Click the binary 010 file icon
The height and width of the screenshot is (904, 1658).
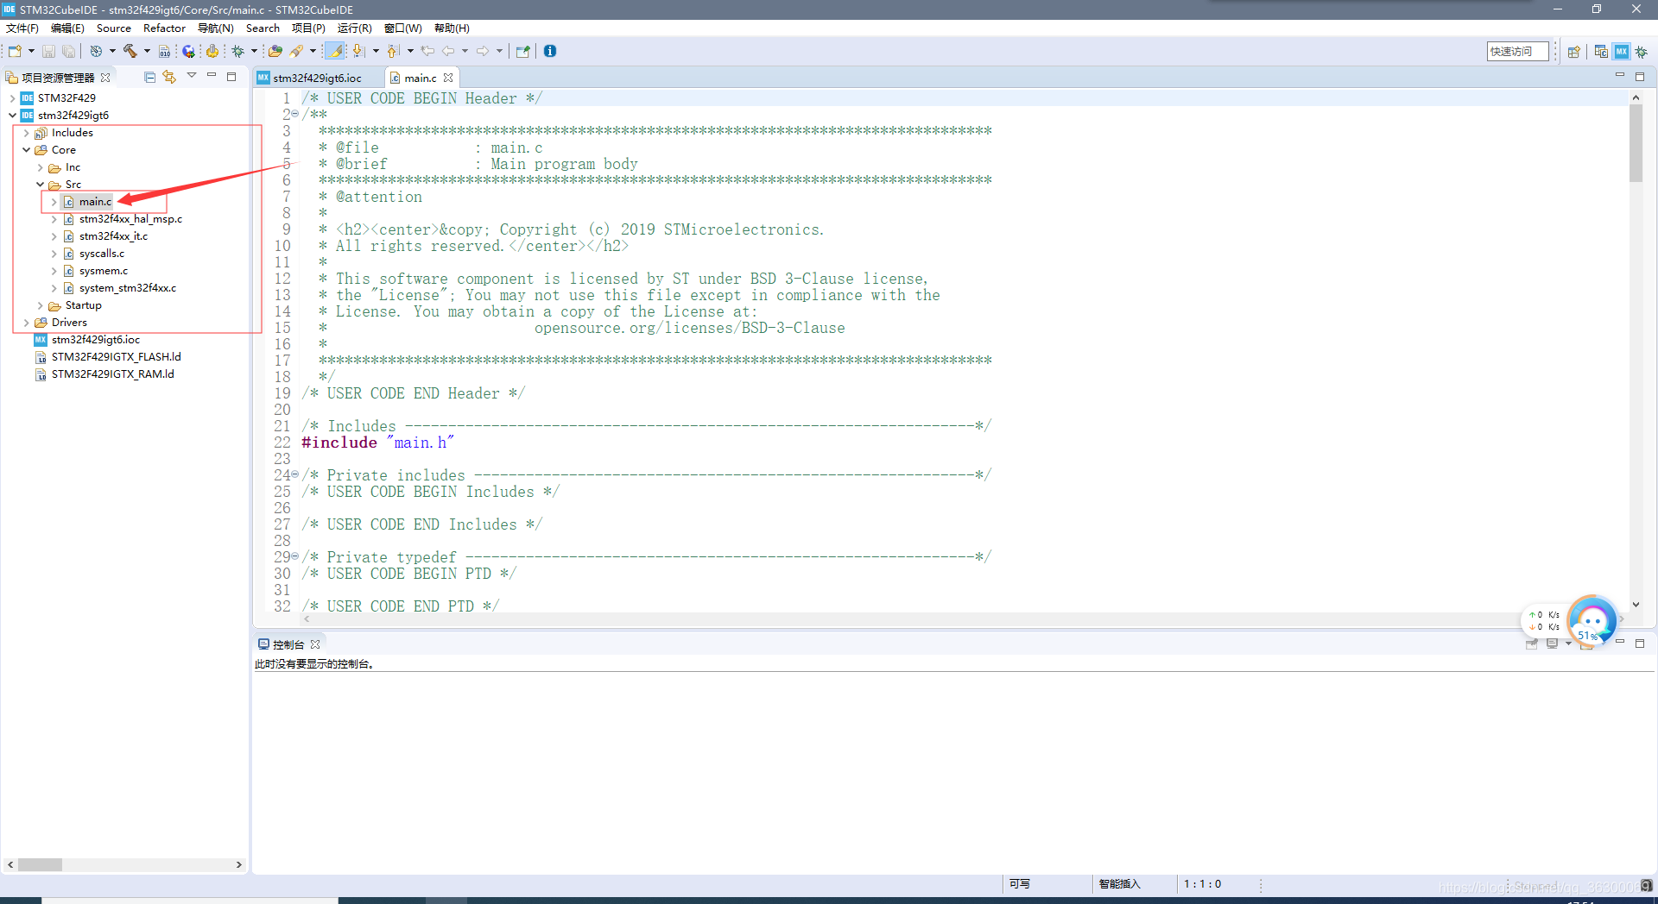tap(164, 51)
